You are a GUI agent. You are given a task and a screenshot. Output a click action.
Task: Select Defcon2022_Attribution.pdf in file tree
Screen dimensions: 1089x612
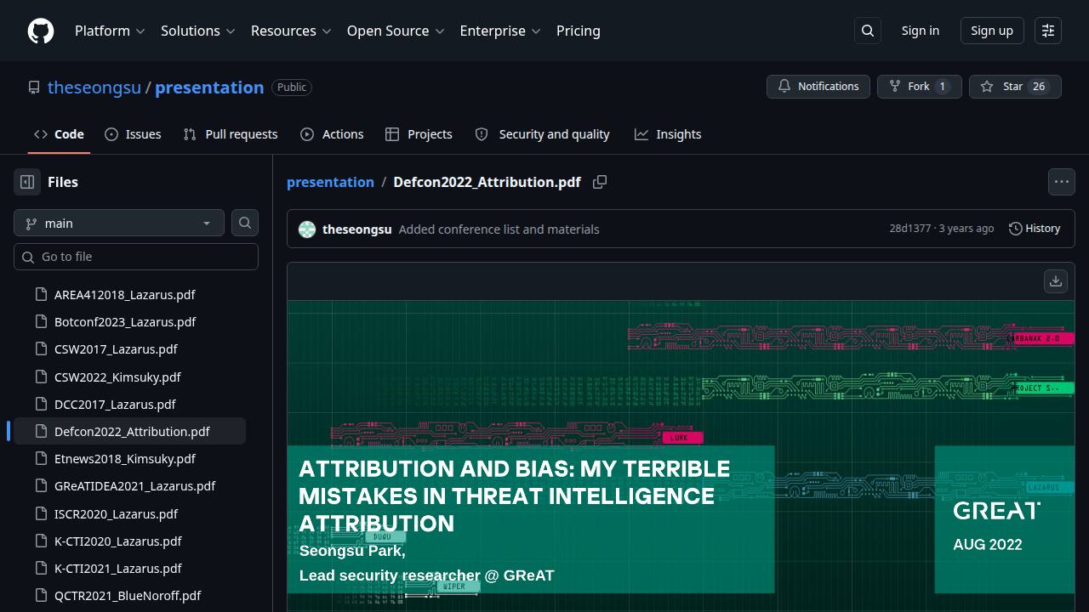point(132,431)
